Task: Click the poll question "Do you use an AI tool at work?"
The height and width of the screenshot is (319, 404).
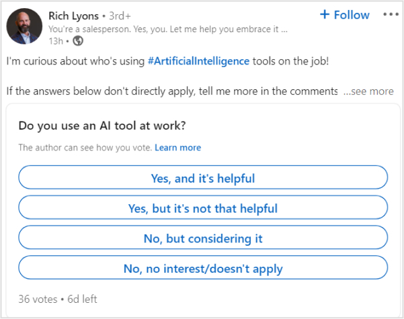Action: (102, 125)
